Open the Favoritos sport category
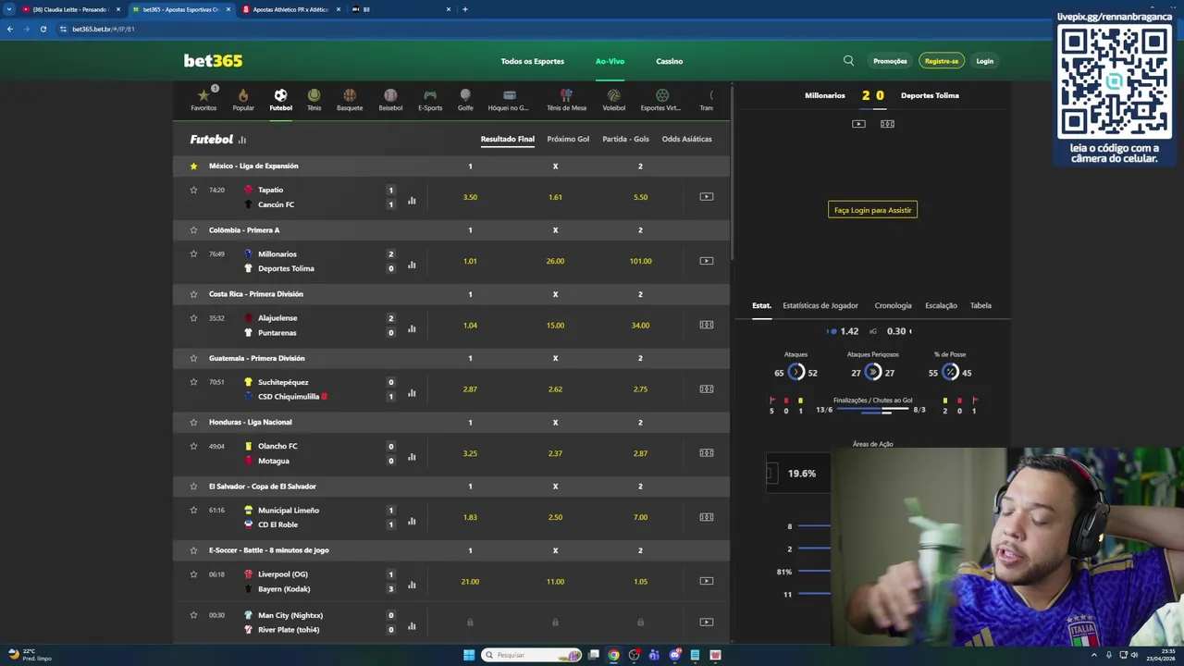This screenshot has width=1184, height=666. point(203,100)
